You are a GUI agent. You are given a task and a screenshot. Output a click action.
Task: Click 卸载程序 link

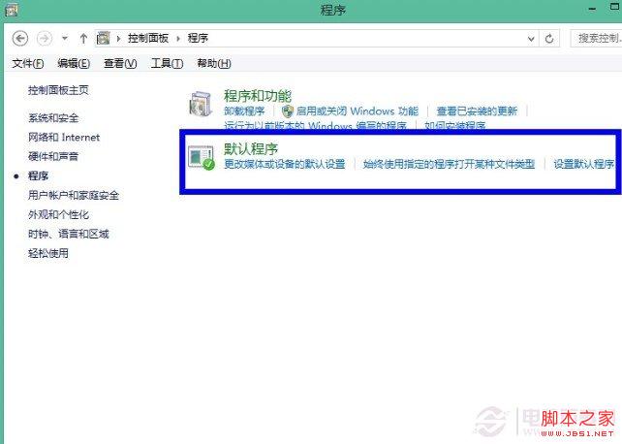click(244, 111)
